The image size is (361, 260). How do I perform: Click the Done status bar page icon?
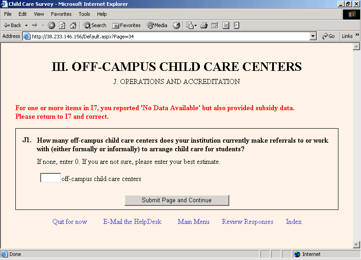4,254
